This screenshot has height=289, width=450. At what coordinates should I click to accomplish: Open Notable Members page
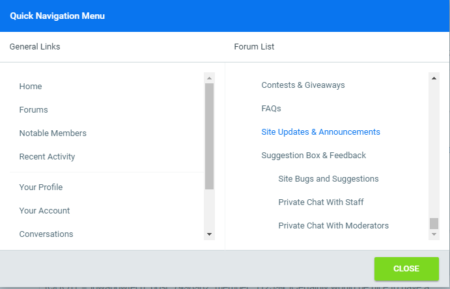[53, 133]
